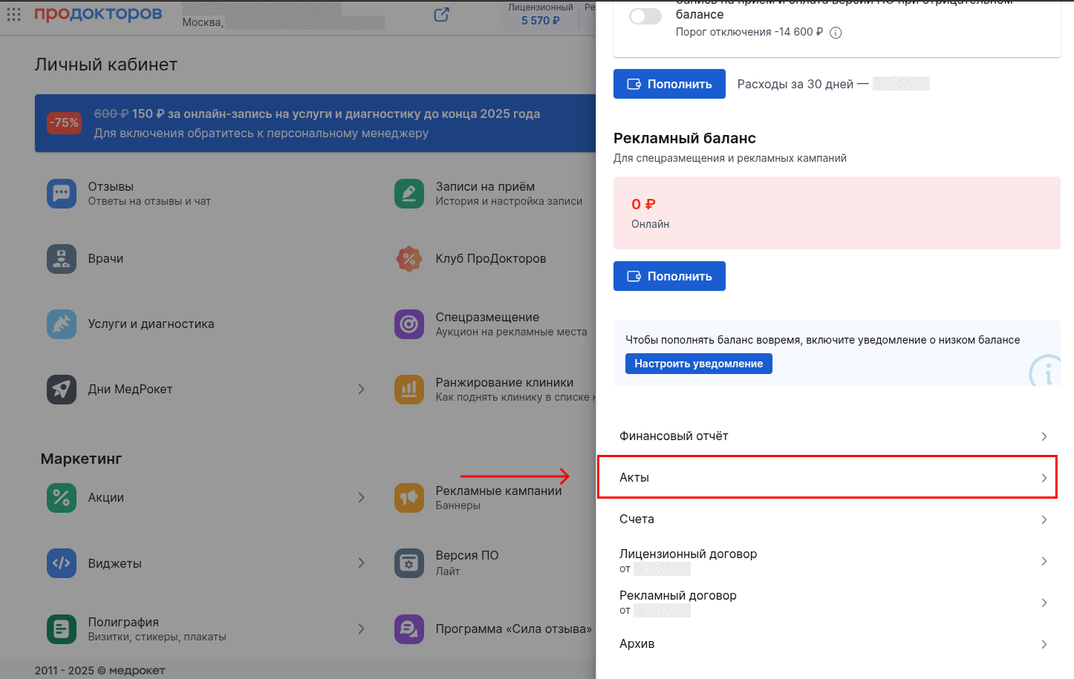Viewport: 1074px width, 679px height.
Task: Open the Акты menu entry
Action: (x=827, y=477)
